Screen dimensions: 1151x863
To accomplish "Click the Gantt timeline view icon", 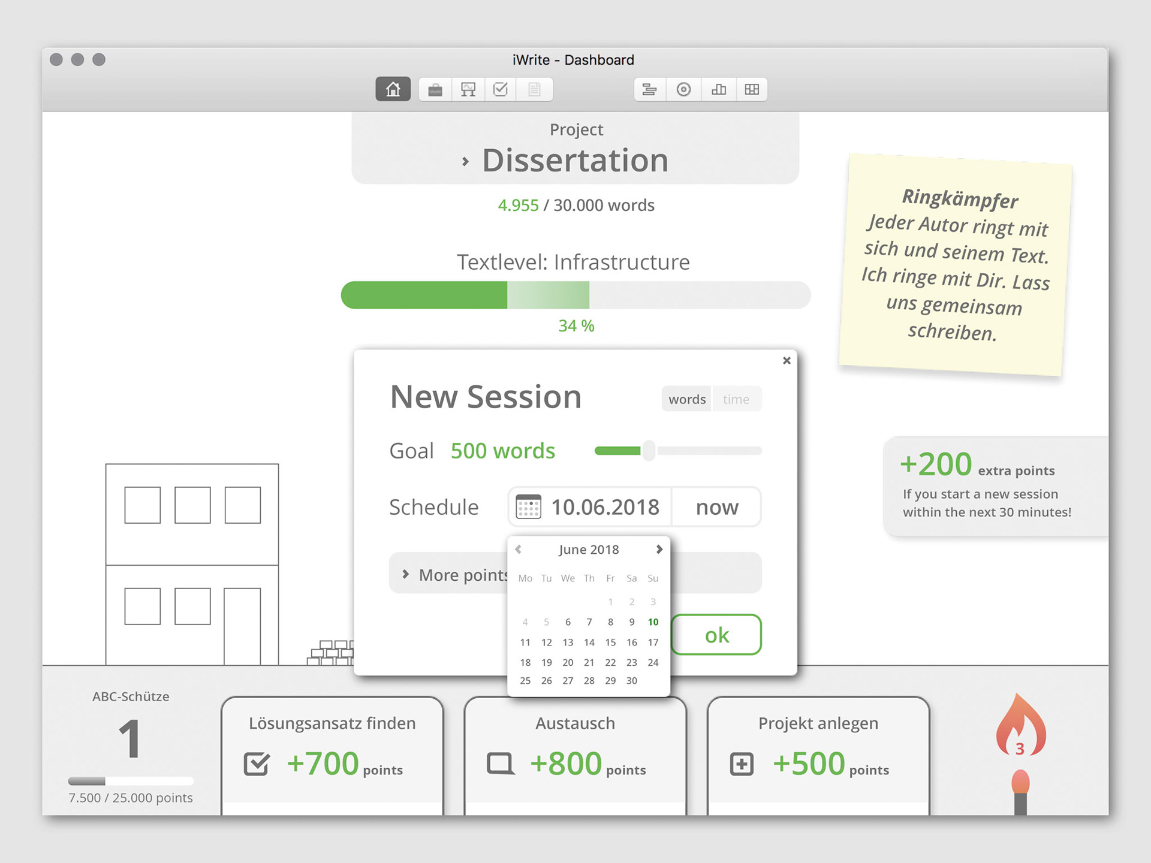I will [x=649, y=90].
